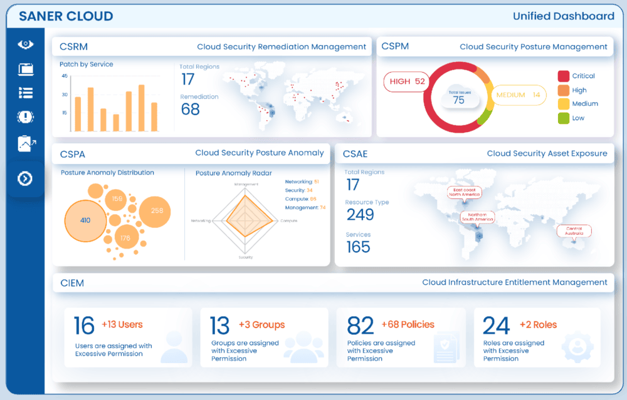Image resolution: width=627 pixels, height=400 pixels.
Task: Click the +68 Policies label
Action: point(408,324)
